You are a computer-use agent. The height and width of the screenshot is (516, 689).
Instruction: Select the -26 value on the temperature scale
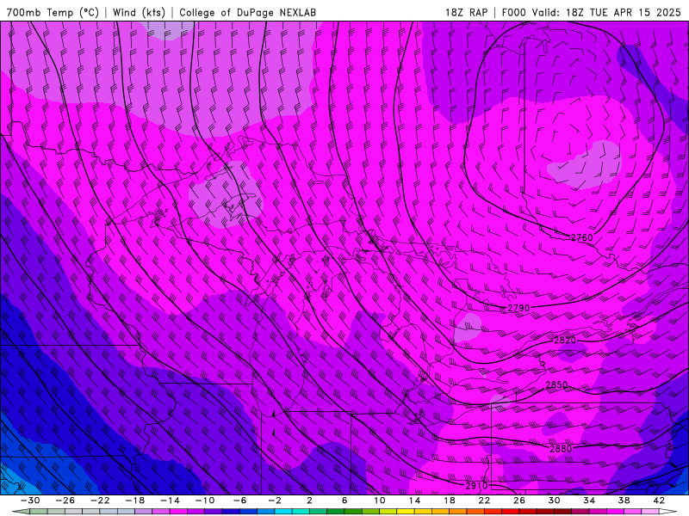click(65, 501)
